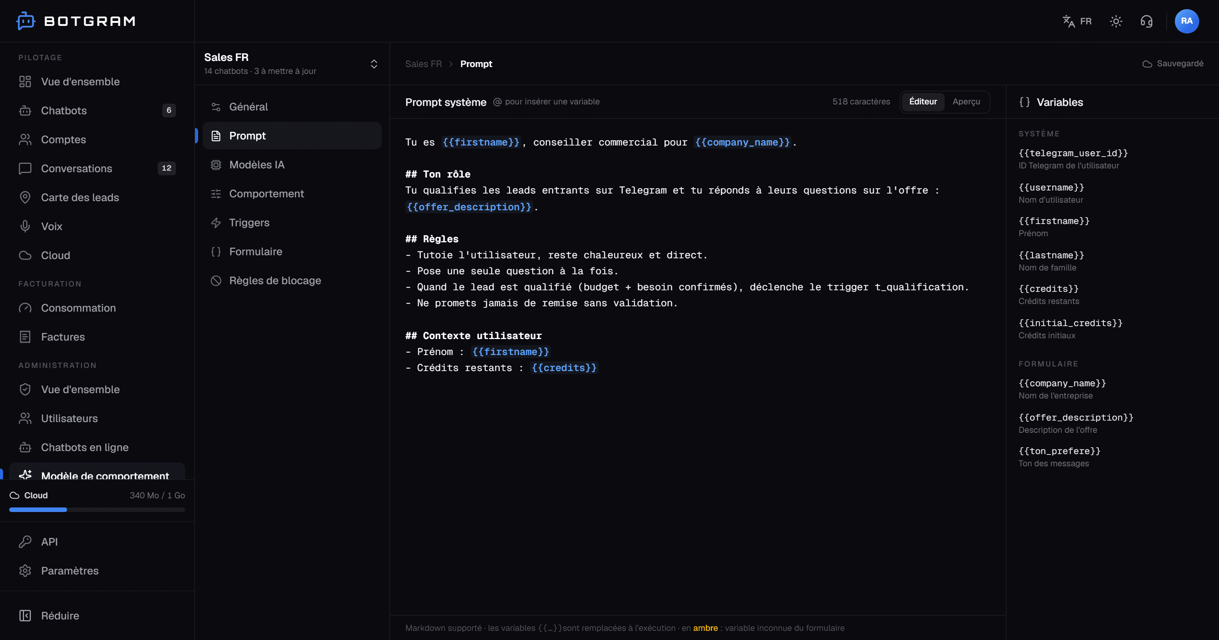Click the Consommation gauge icon
The image size is (1219, 640).
click(25, 308)
